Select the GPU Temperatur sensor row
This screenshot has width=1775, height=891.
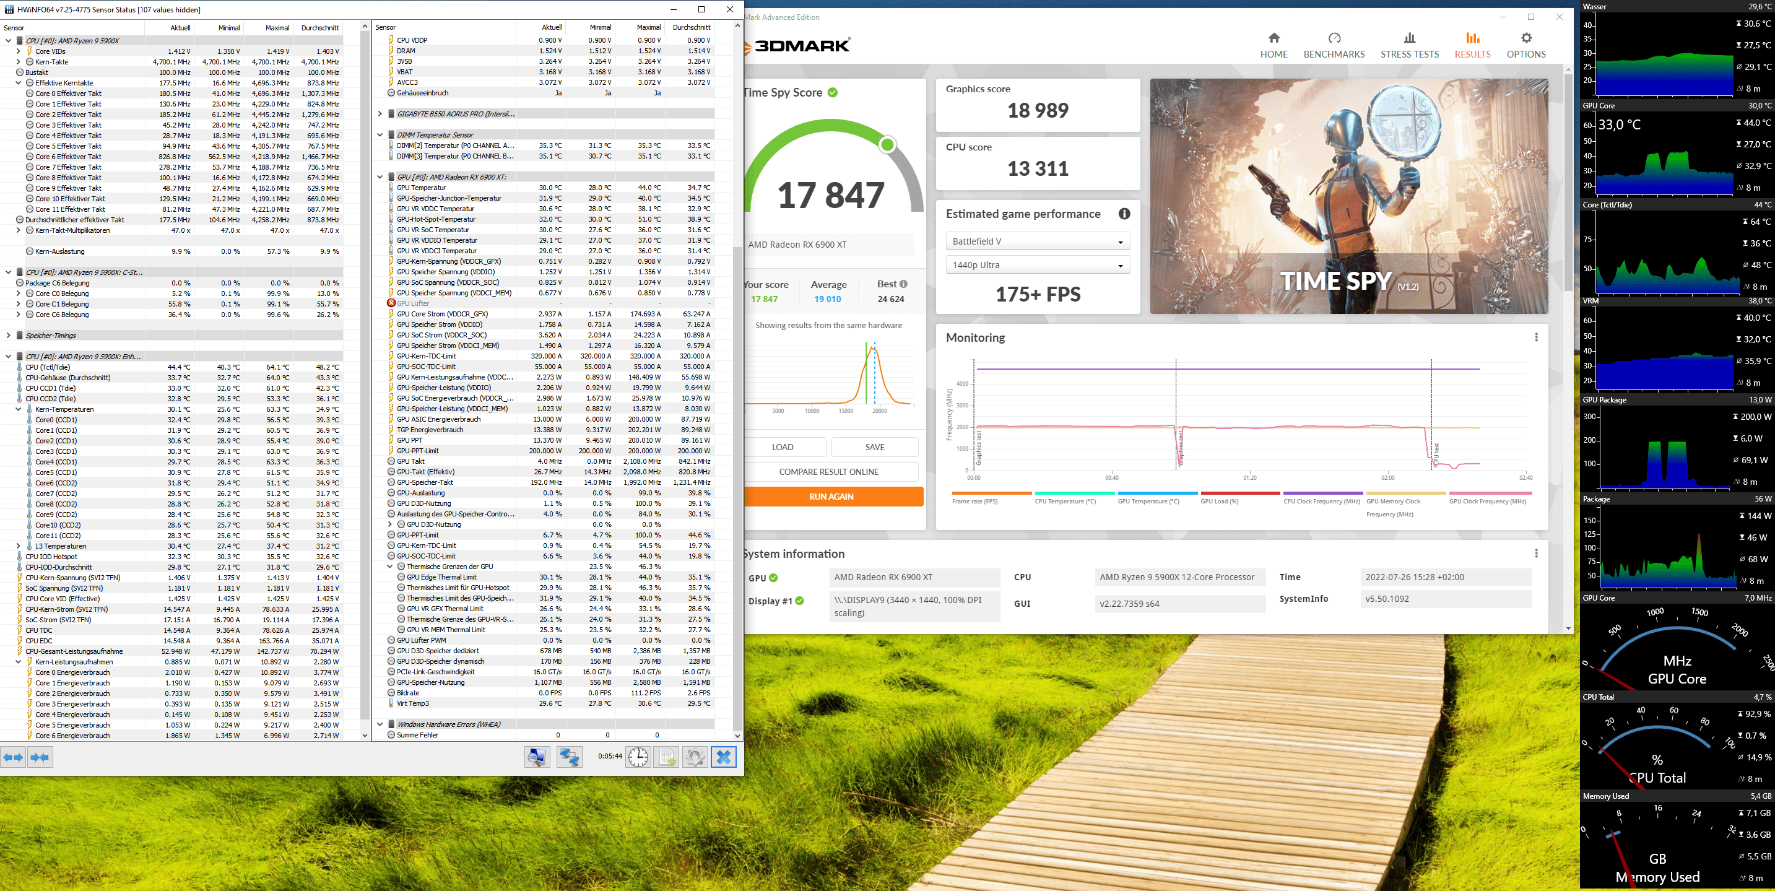549,188
